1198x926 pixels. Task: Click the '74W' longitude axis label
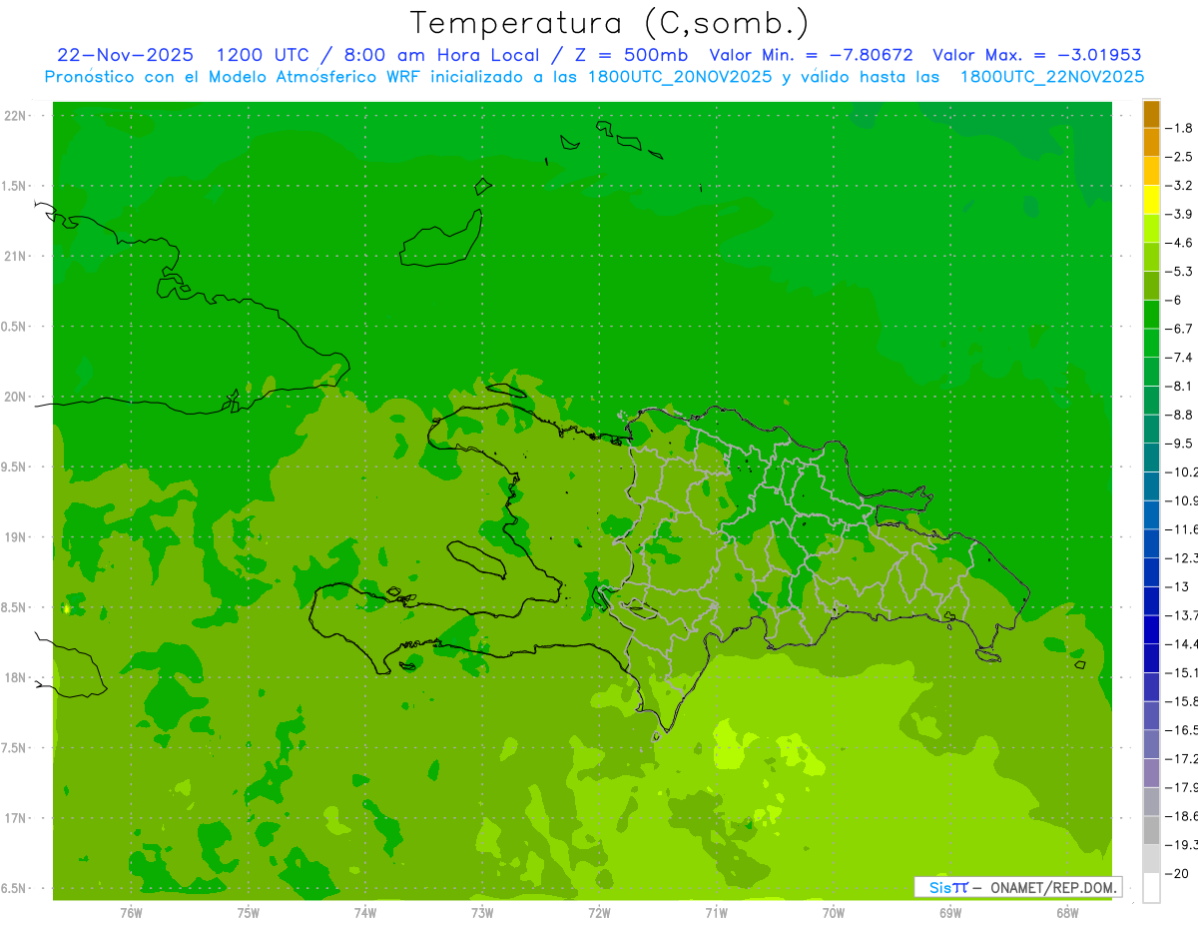[x=365, y=913]
